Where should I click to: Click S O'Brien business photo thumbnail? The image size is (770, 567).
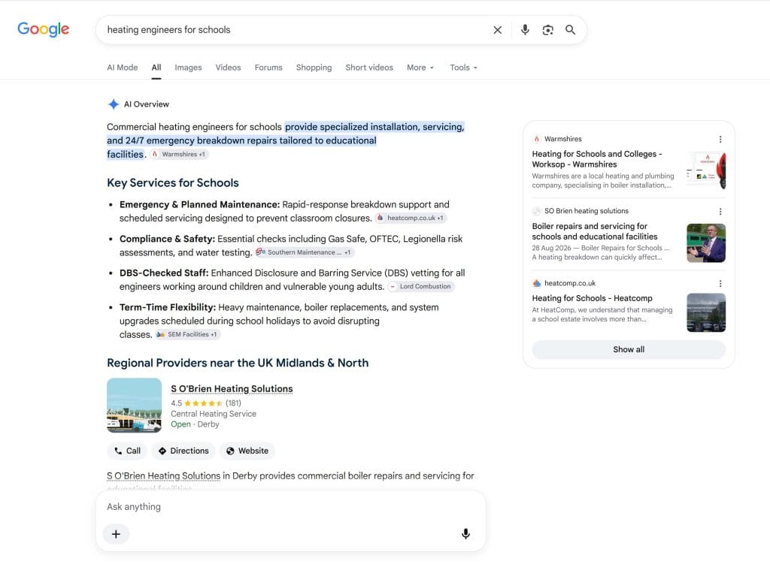point(134,405)
